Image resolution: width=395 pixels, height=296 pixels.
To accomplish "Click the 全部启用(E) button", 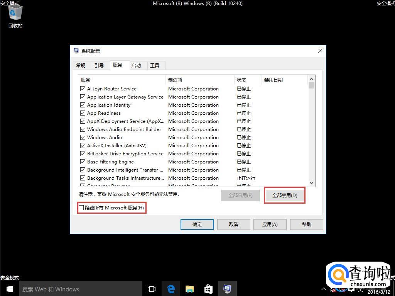I will coord(241,195).
